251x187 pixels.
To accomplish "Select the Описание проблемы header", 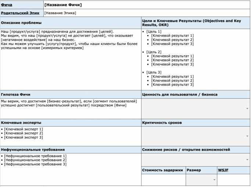I will tap(71, 23).
